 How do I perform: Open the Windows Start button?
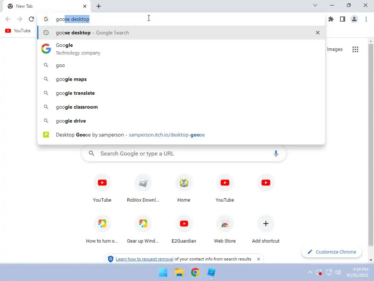[x=163, y=272]
